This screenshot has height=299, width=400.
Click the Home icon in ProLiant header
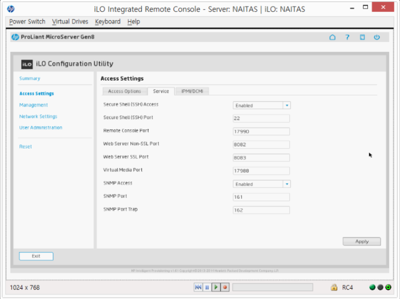click(333, 37)
